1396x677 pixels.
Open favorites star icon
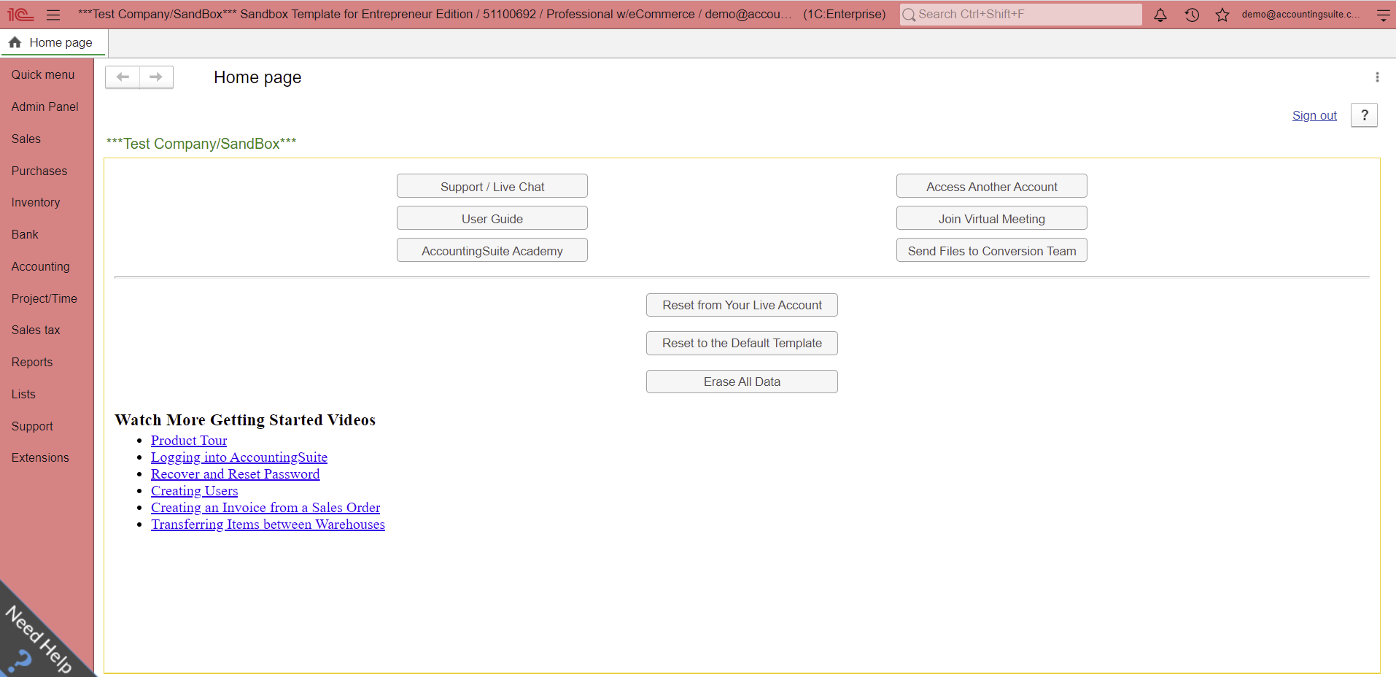click(x=1222, y=15)
